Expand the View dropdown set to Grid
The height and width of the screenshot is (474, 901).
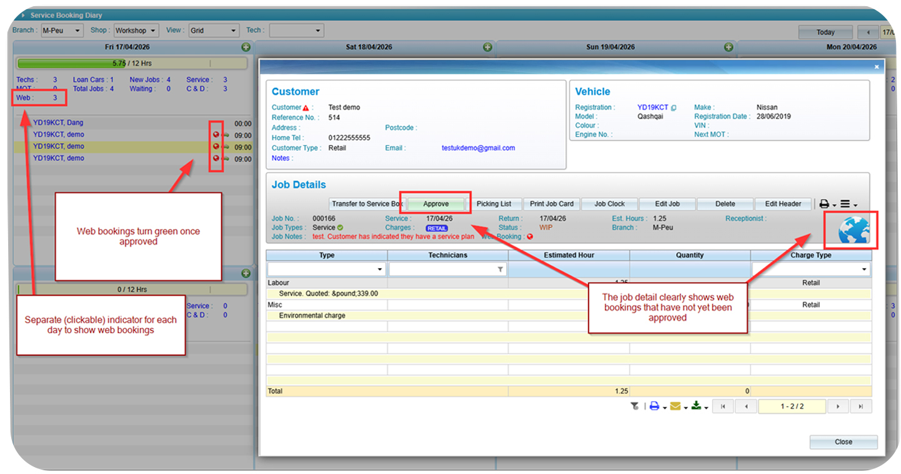coord(214,31)
